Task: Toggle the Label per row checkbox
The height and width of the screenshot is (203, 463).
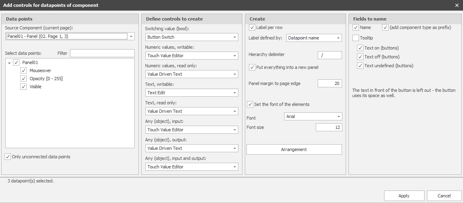Action: click(252, 27)
